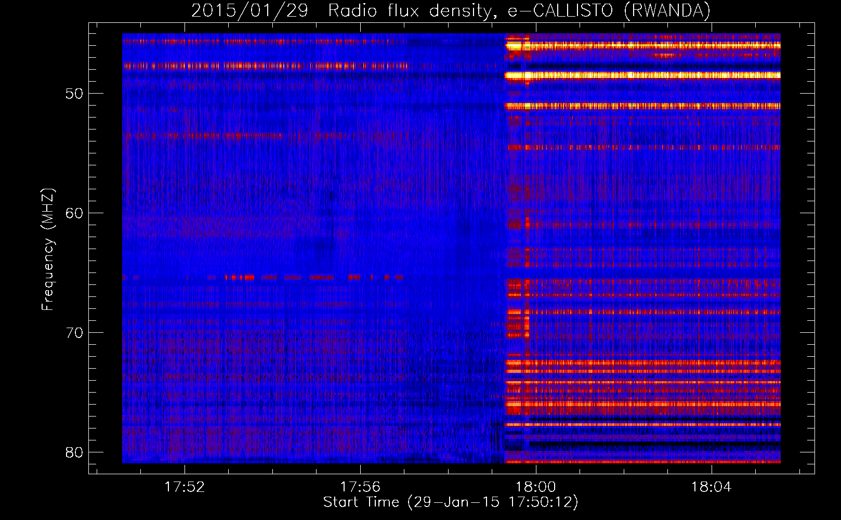Select the 70 frequency tick label

click(x=75, y=333)
